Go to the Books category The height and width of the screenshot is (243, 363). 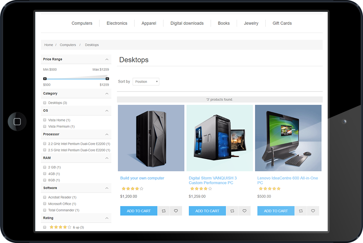tap(224, 23)
